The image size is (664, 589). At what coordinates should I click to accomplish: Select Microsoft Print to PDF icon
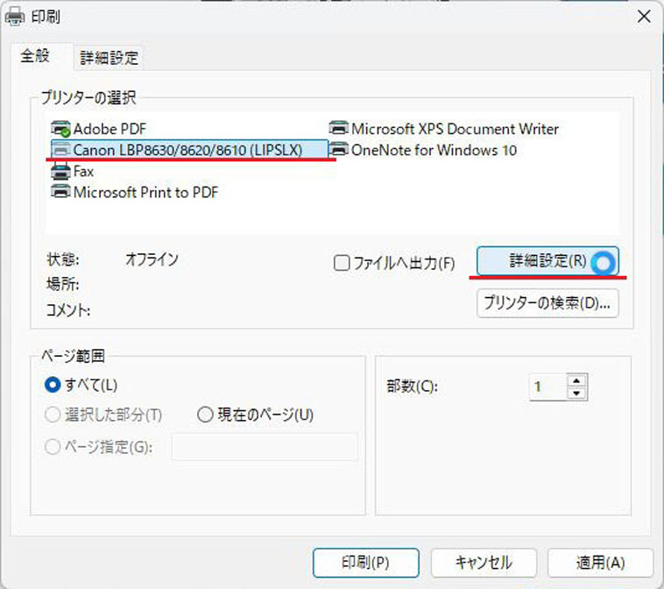coord(61,193)
